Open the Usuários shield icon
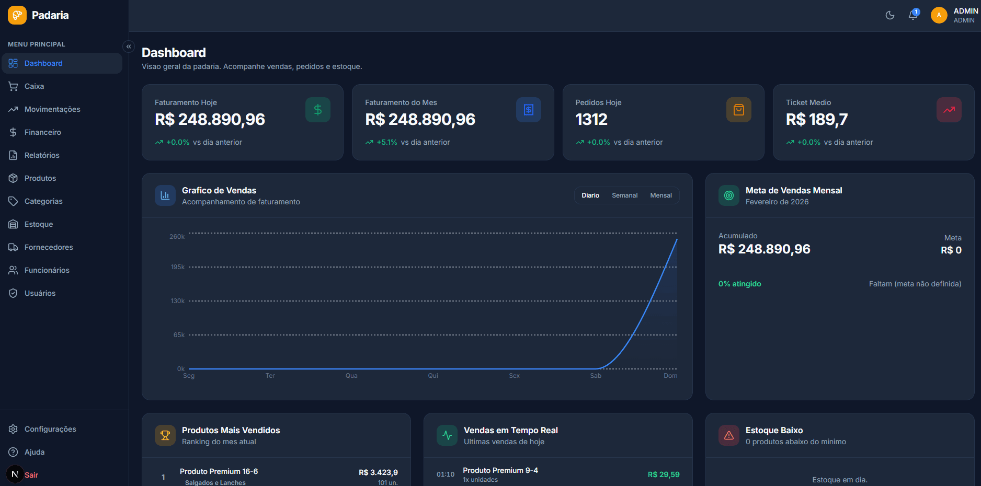This screenshot has width=981, height=486. click(13, 293)
